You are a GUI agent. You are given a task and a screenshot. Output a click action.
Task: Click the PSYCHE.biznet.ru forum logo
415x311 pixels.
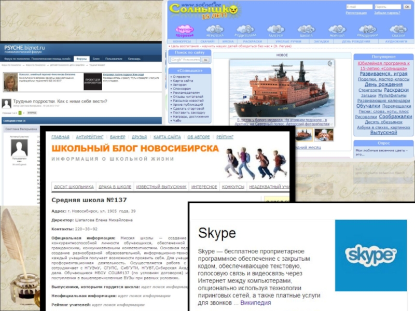click(x=24, y=49)
